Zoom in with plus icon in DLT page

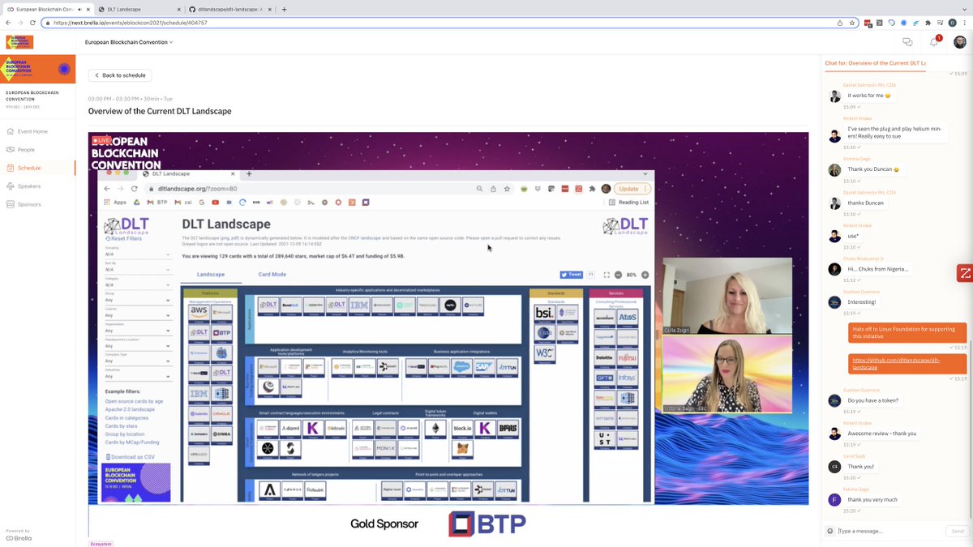tap(645, 274)
